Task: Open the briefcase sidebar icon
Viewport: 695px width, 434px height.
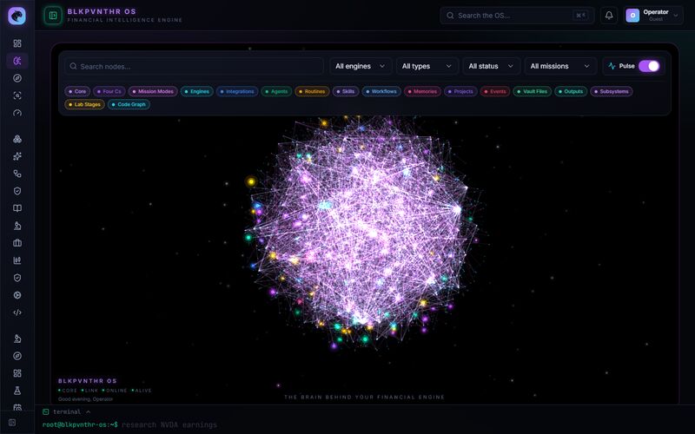Action: tap(17, 243)
